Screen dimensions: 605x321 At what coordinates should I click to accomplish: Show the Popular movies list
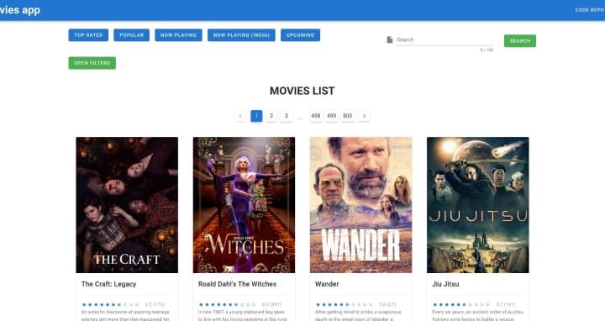click(132, 35)
